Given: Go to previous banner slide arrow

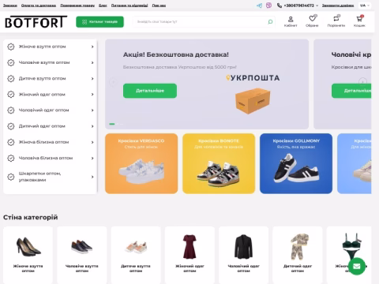Looking at the screenshot, I should click(113, 82).
